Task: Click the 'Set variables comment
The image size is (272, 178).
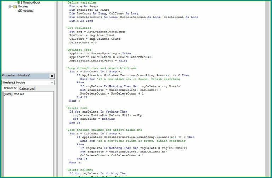Action: click(78, 28)
